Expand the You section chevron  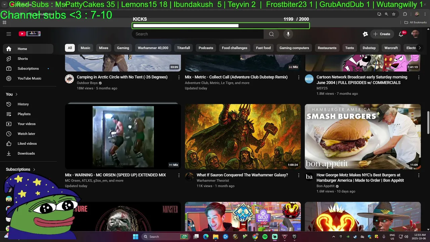point(16,94)
